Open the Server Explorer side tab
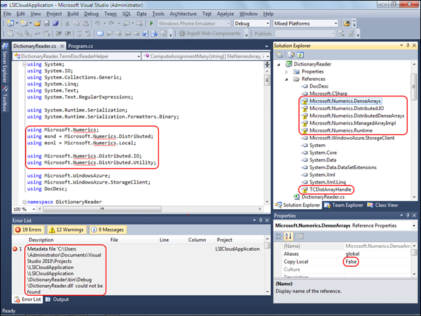 [5, 63]
